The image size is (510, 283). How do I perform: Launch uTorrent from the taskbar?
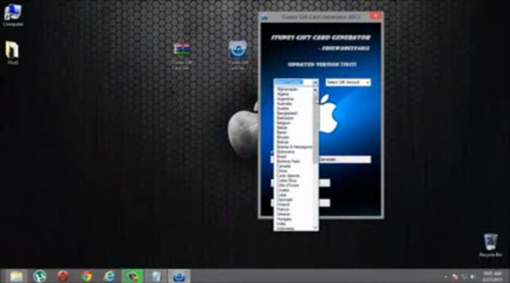(x=39, y=276)
